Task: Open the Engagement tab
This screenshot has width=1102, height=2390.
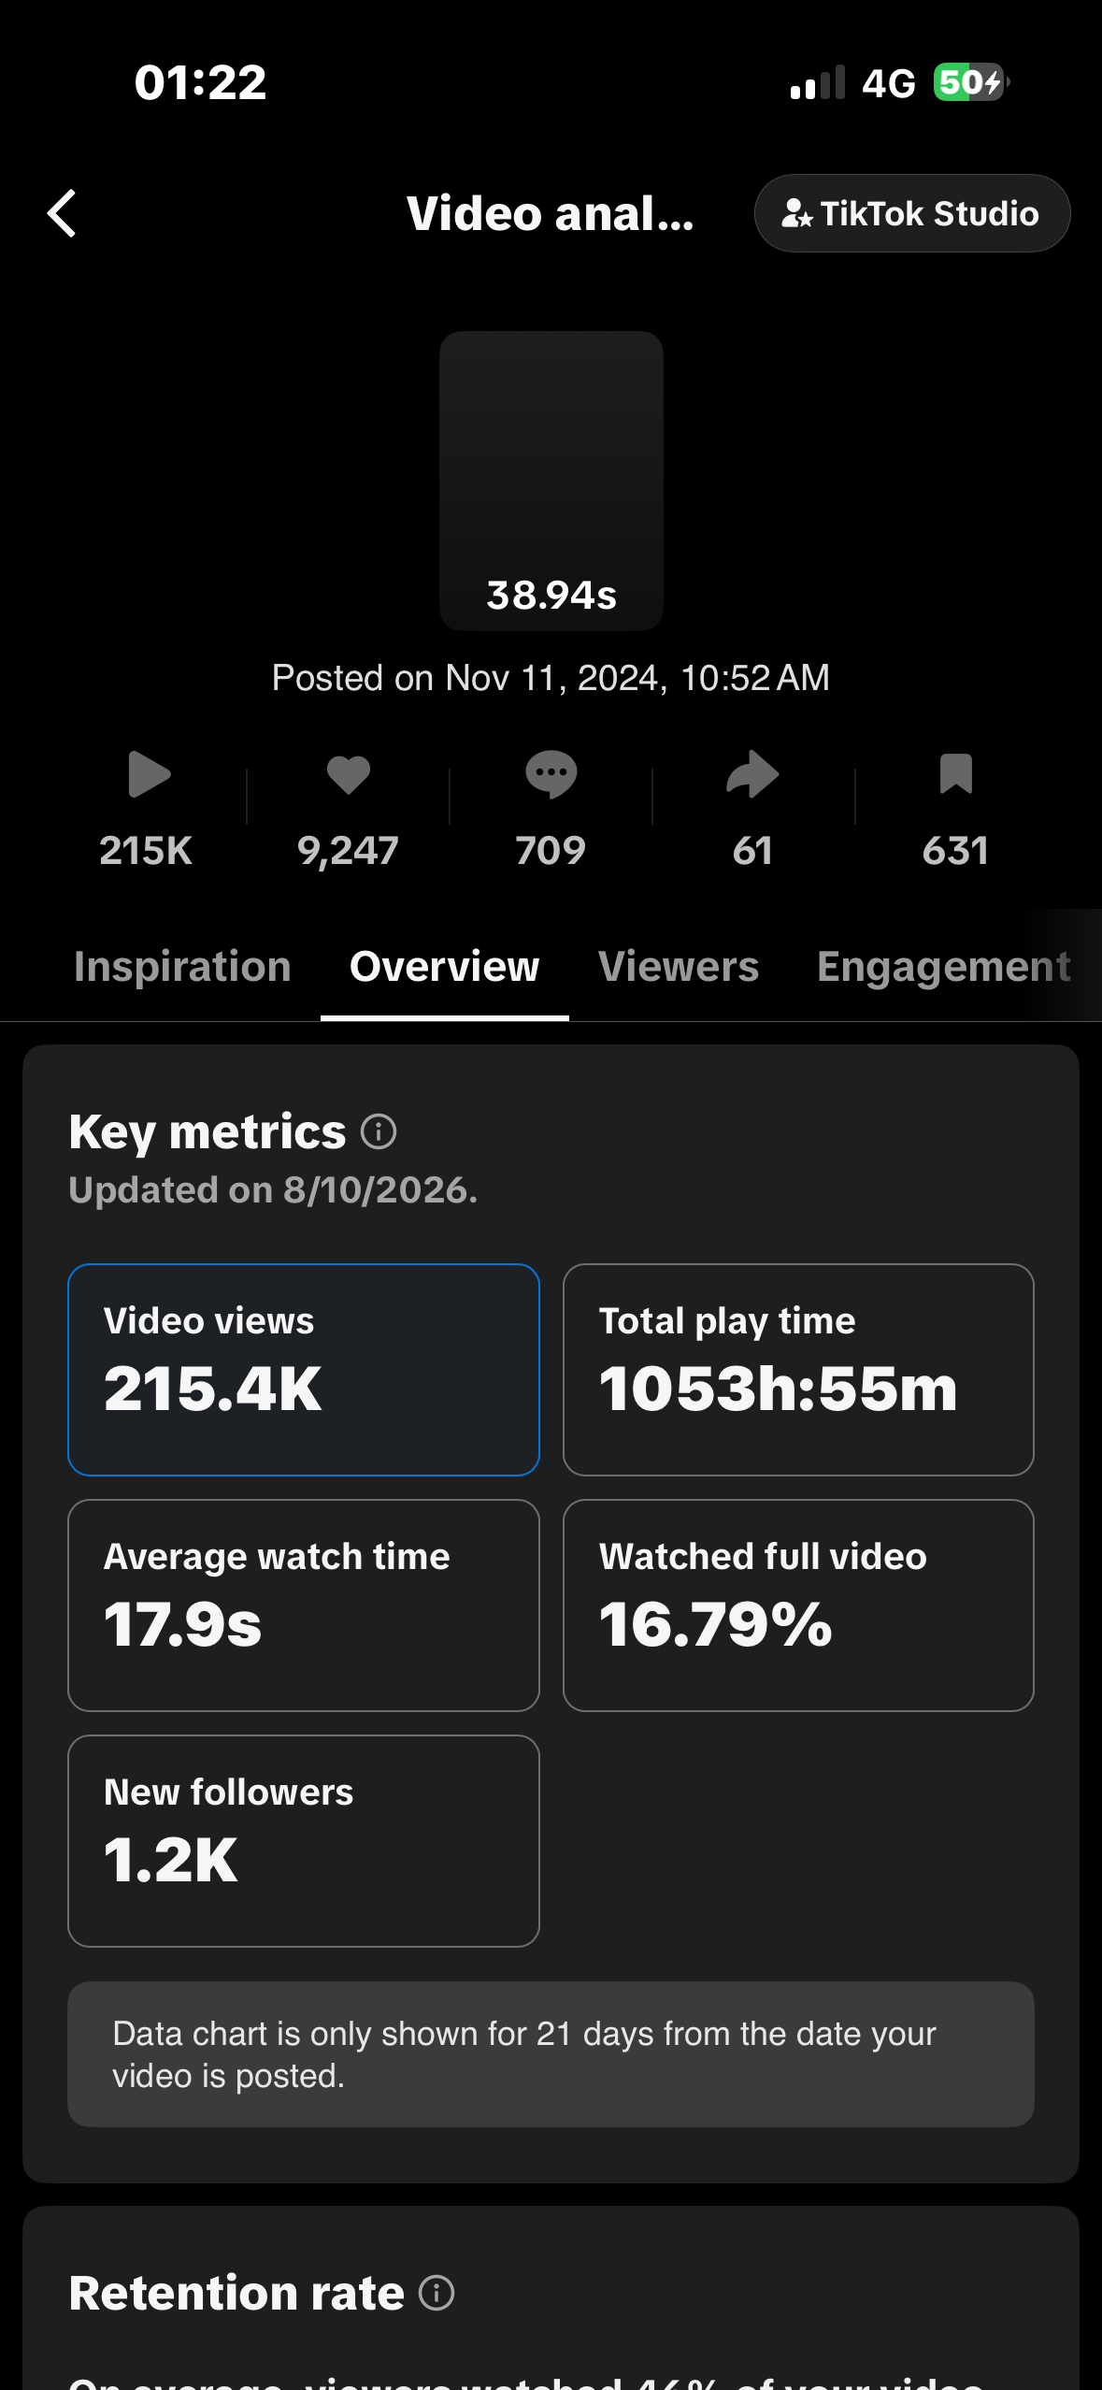Action: [x=944, y=967]
